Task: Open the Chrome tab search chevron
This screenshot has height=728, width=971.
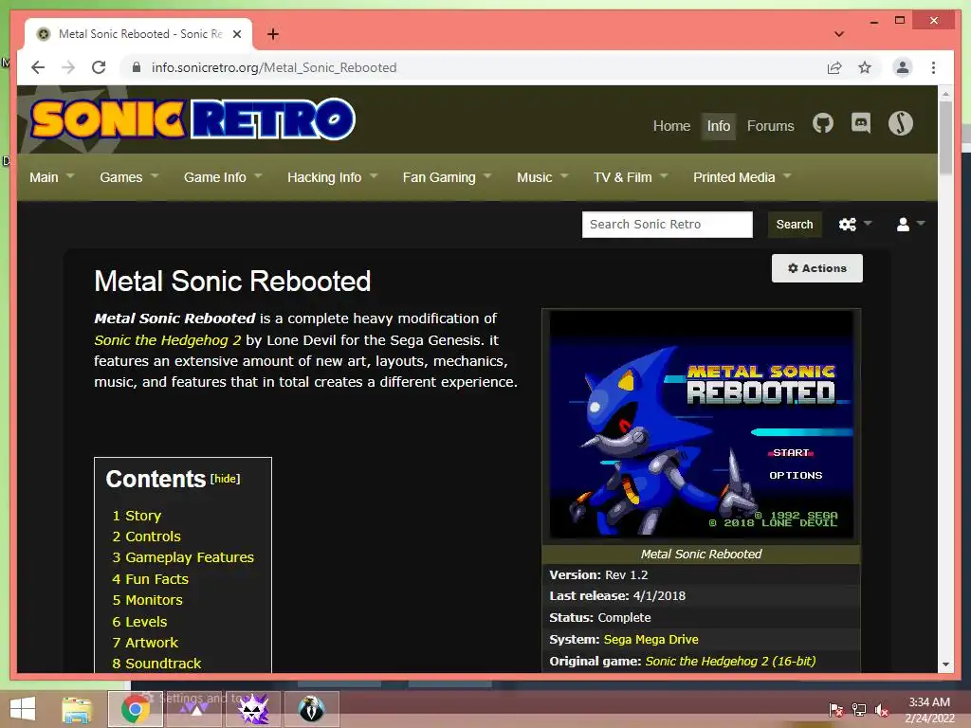Action: [x=838, y=34]
